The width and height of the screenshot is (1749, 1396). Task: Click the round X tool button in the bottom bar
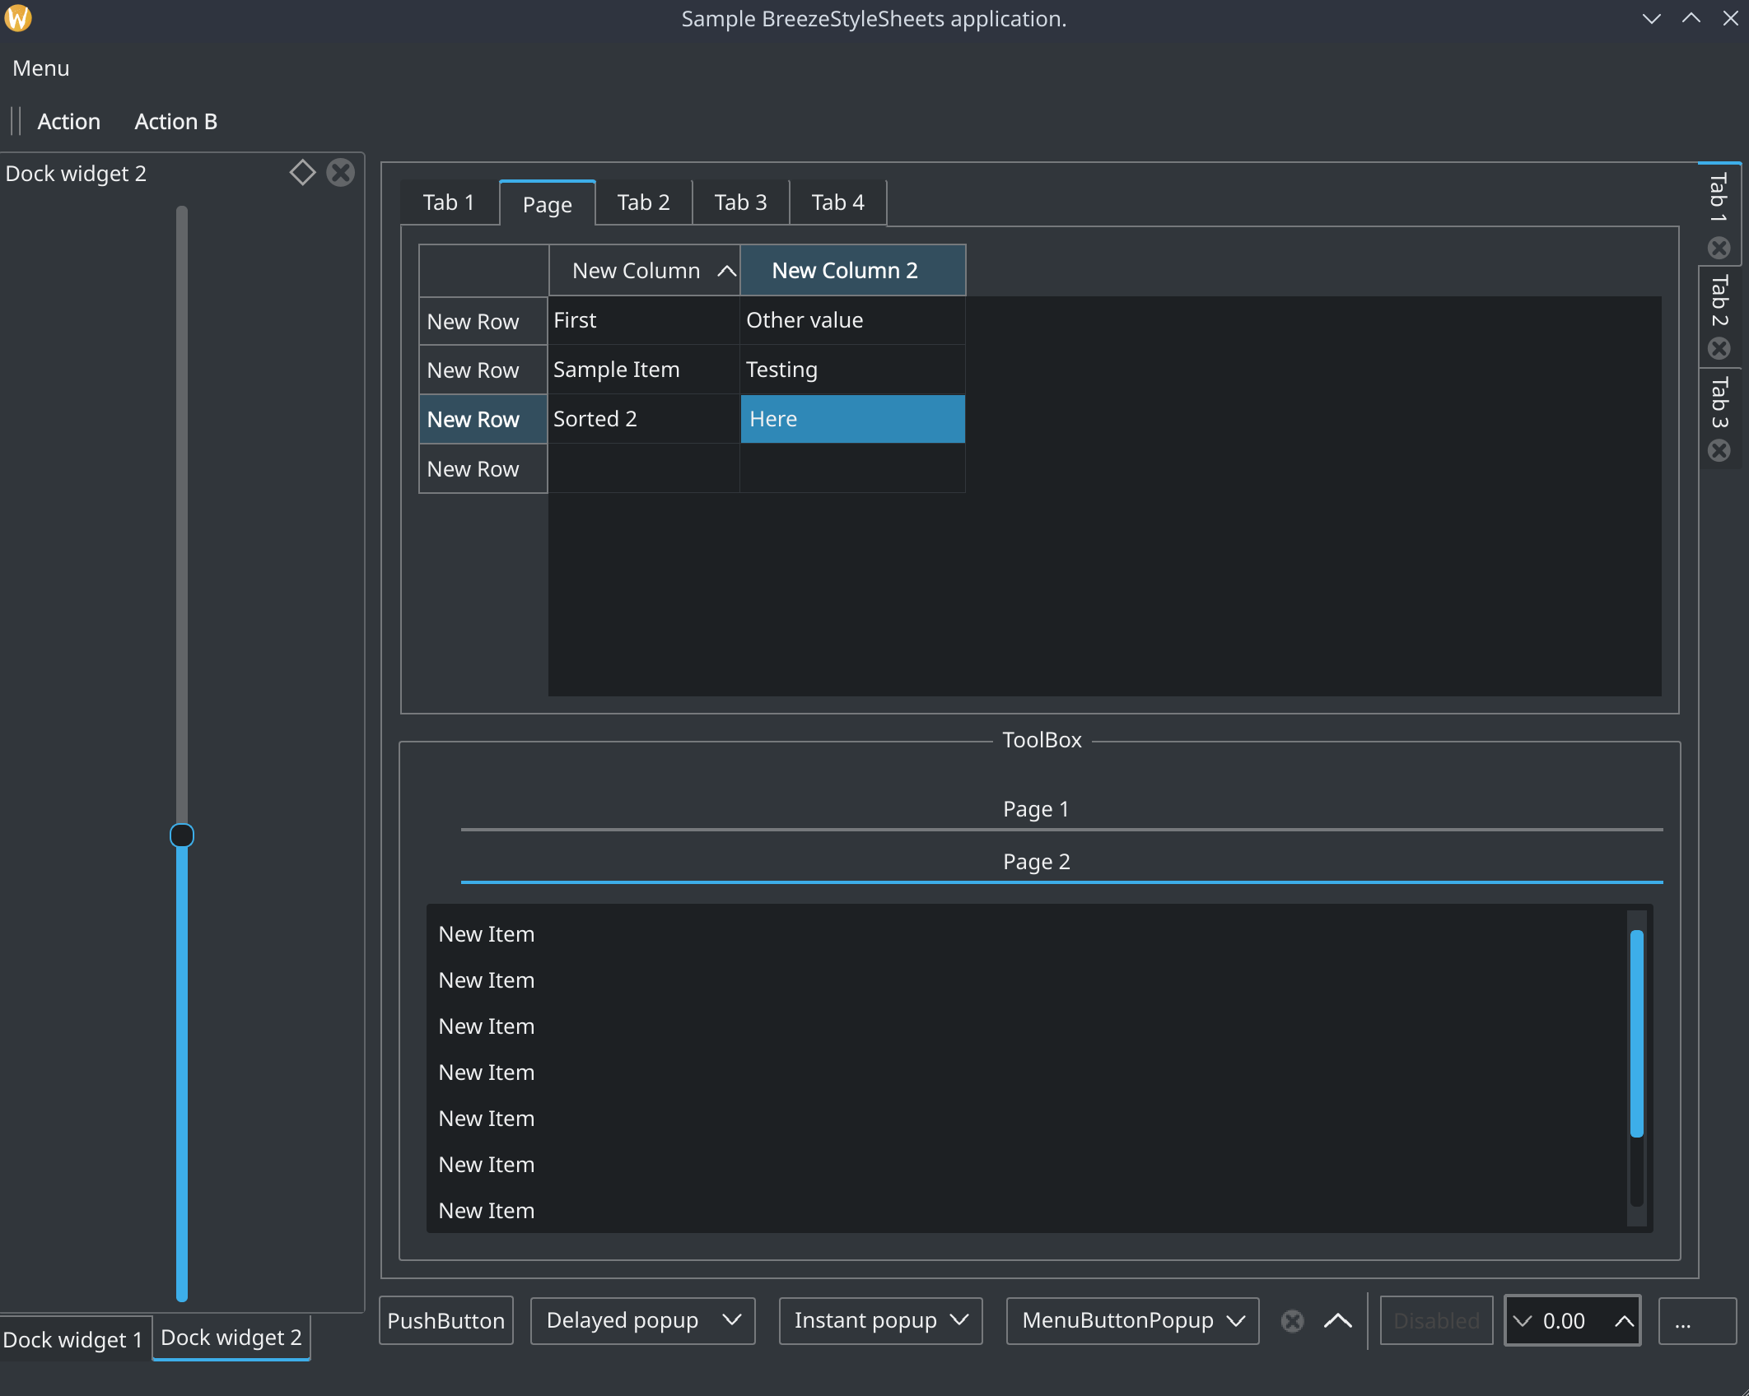[x=1293, y=1321]
